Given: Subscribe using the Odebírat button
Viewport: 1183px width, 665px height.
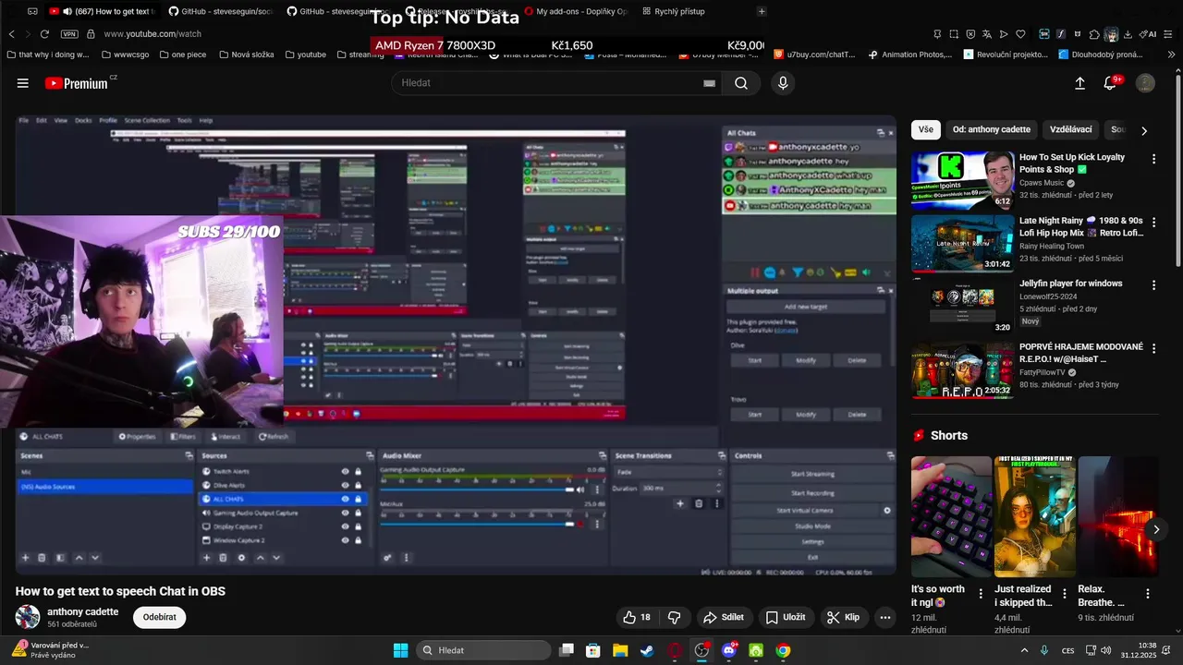Looking at the screenshot, I should [x=159, y=617].
